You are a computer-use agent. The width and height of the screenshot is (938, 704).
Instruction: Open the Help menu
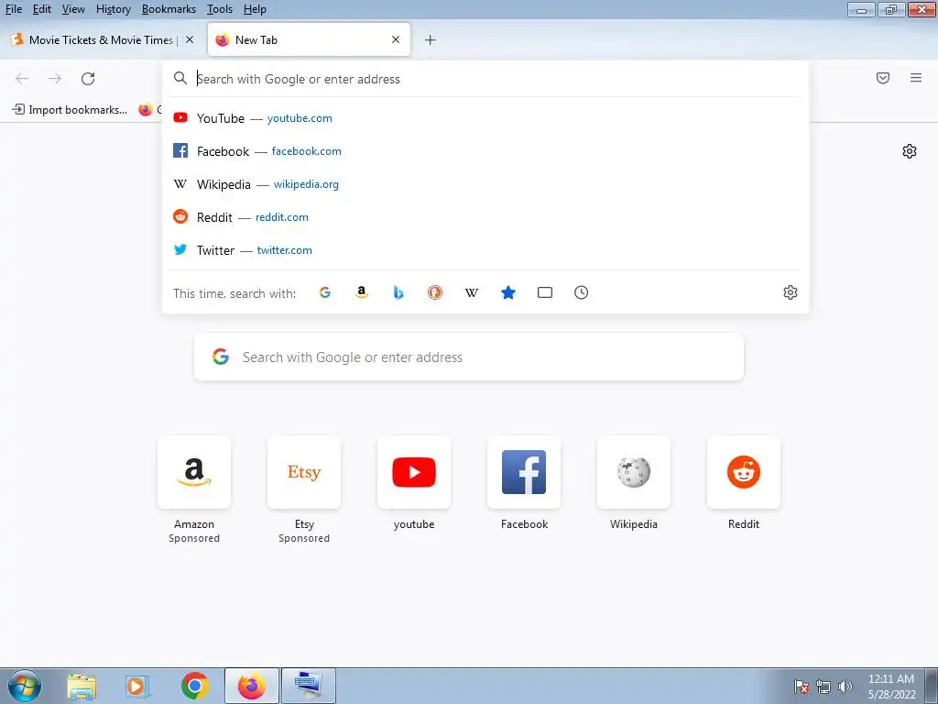coord(255,9)
